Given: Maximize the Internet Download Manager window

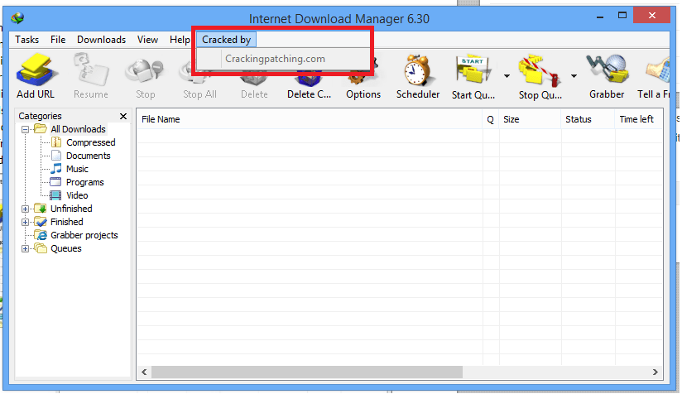Looking at the screenshot, I should 622,16.
